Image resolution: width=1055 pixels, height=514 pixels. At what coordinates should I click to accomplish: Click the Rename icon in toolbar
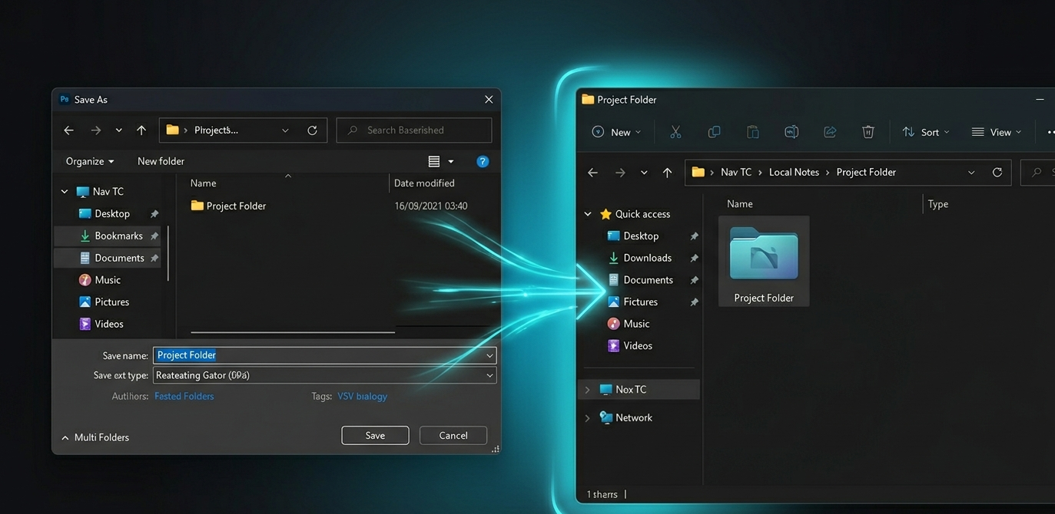tap(791, 132)
